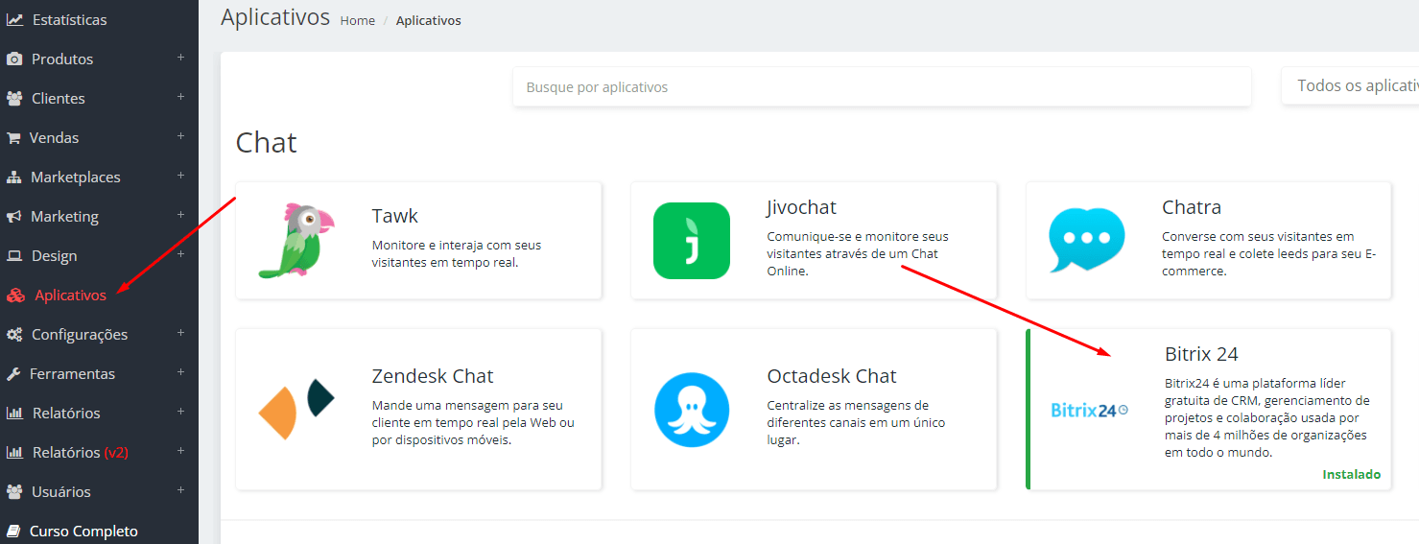Screen dimensions: 1419x544
Task: Click the Octadesk Chat description text
Action: (856, 423)
